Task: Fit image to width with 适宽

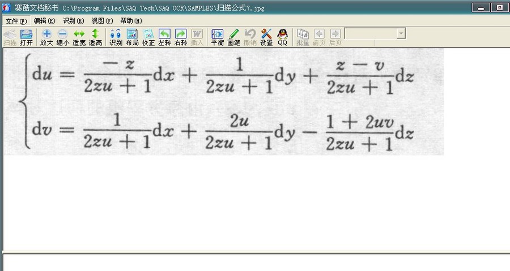Action: coord(79,37)
